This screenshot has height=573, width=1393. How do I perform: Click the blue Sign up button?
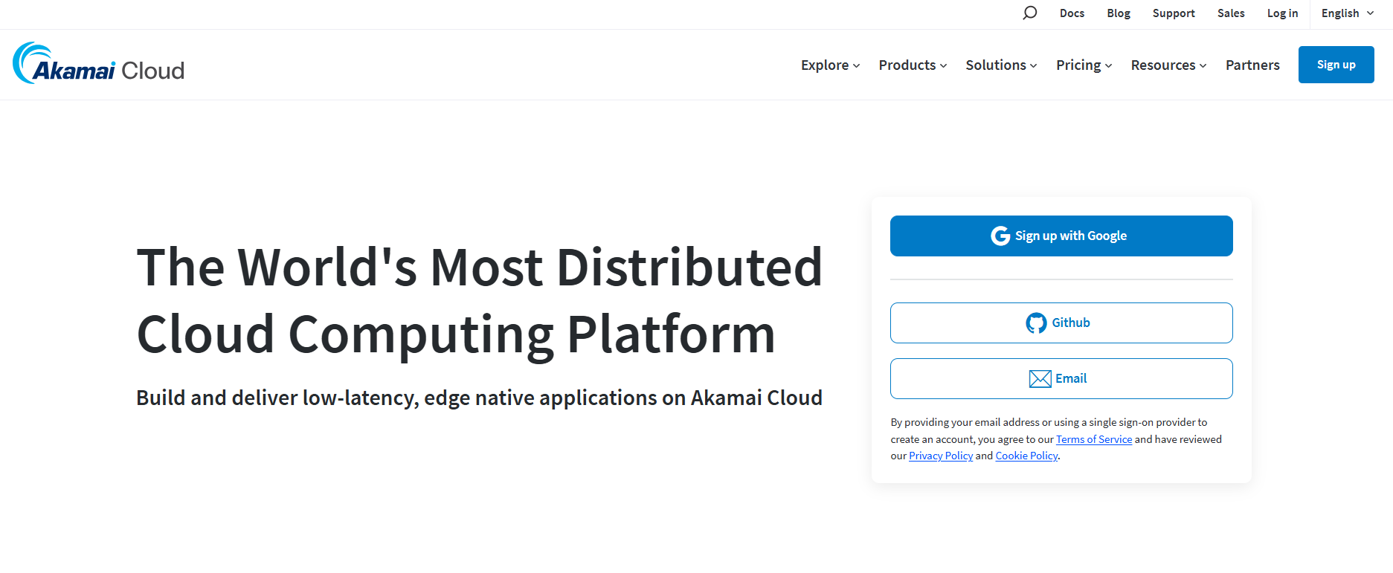(x=1336, y=65)
